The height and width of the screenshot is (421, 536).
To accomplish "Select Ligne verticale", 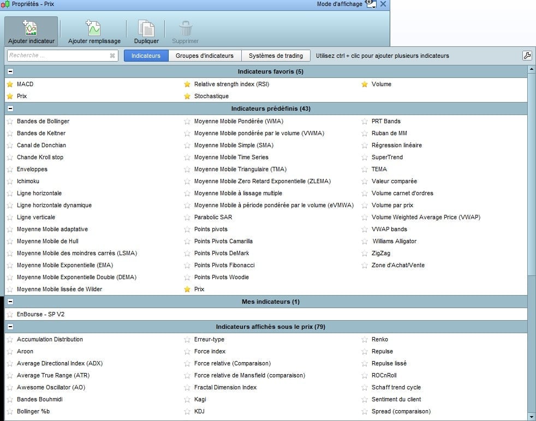I will pos(36,217).
